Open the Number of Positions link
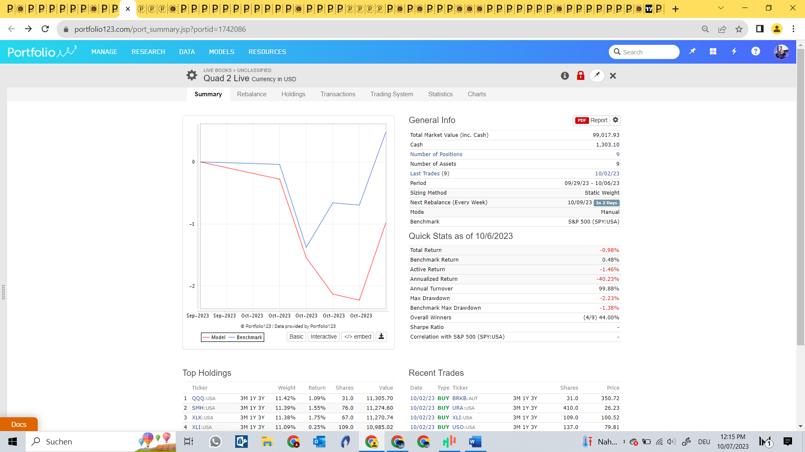This screenshot has height=452, width=805. coord(436,154)
